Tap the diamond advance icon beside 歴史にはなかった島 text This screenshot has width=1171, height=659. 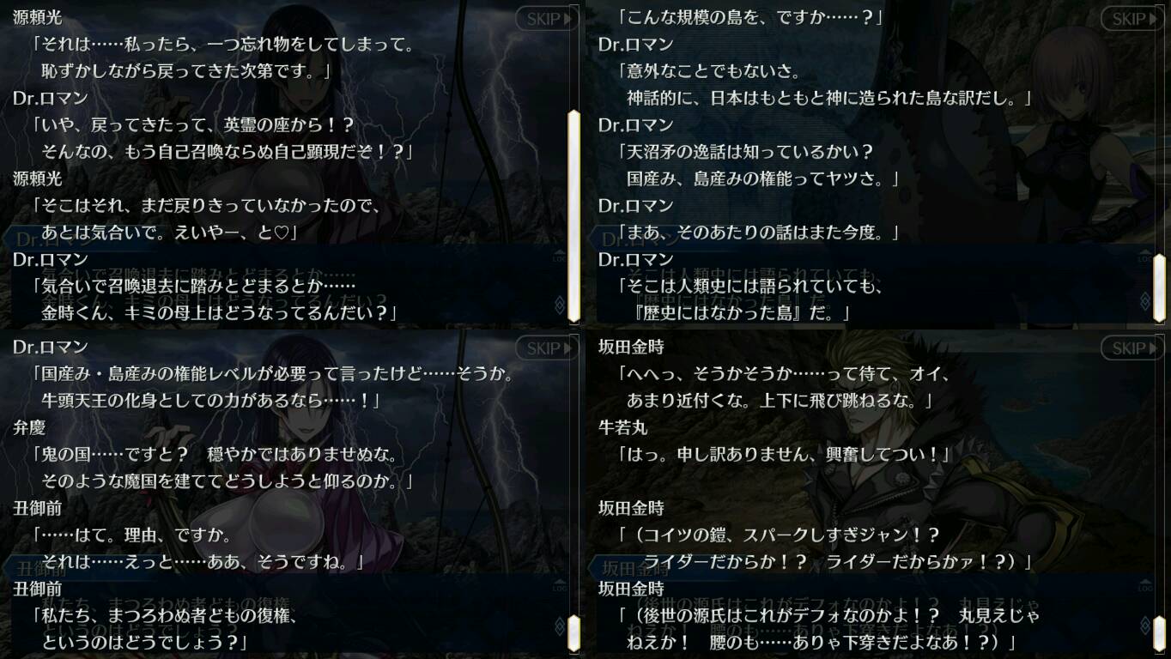click(1144, 302)
